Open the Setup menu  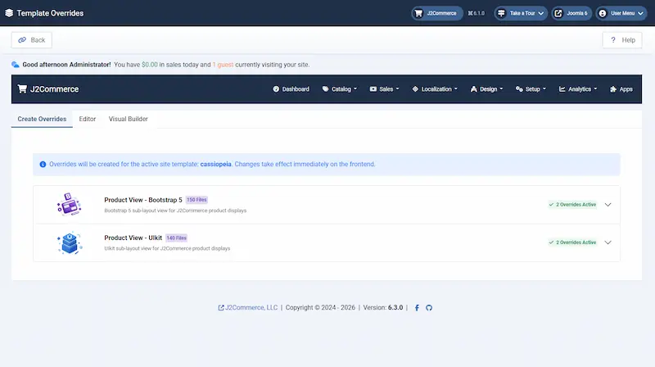531,89
